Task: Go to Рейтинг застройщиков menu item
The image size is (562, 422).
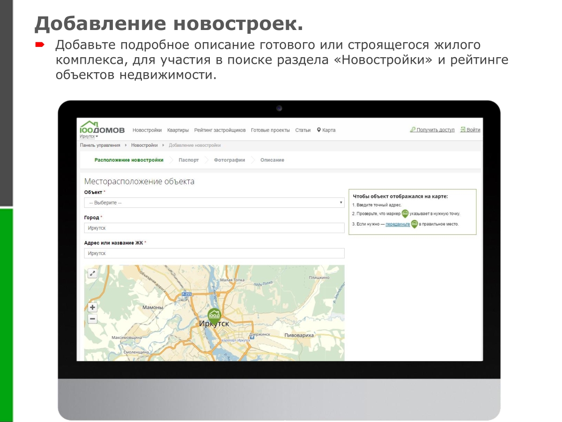Action: 220,130
